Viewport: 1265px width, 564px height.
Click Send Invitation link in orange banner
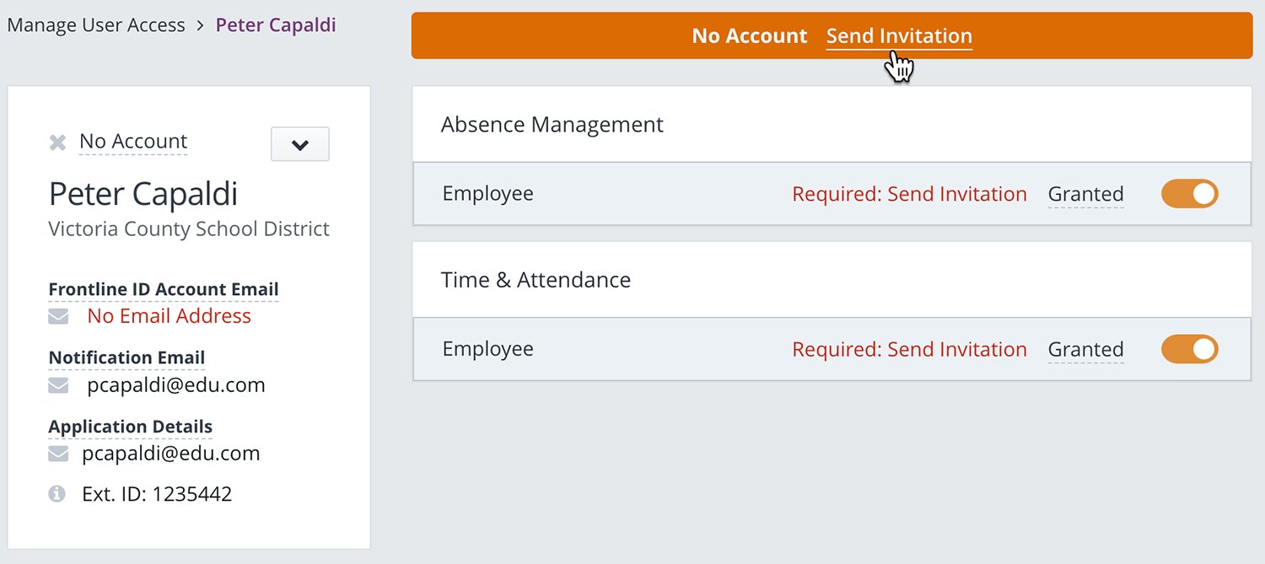pos(899,36)
